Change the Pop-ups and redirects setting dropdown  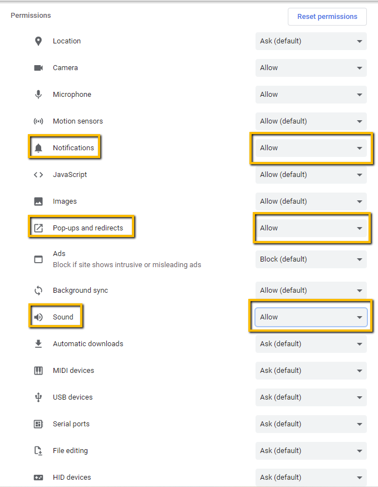click(x=311, y=228)
